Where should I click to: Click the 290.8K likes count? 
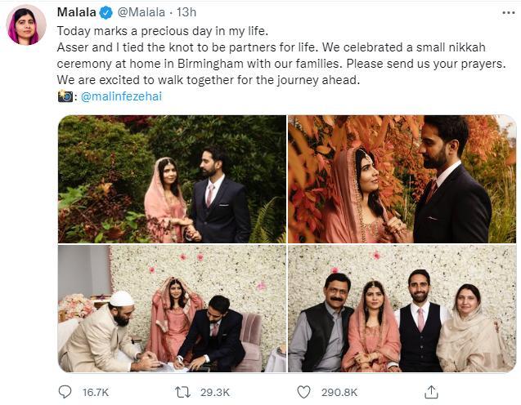click(339, 392)
